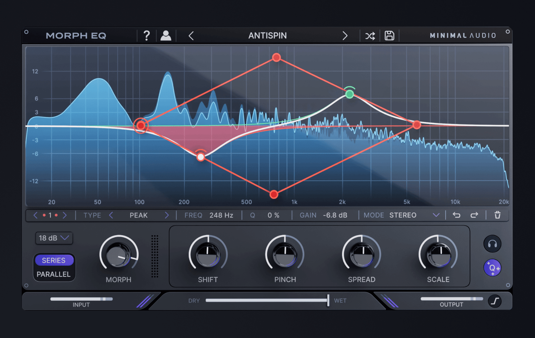Select the white EQ node near 248 Hz
The width and height of the screenshot is (535, 338).
[201, 157]
